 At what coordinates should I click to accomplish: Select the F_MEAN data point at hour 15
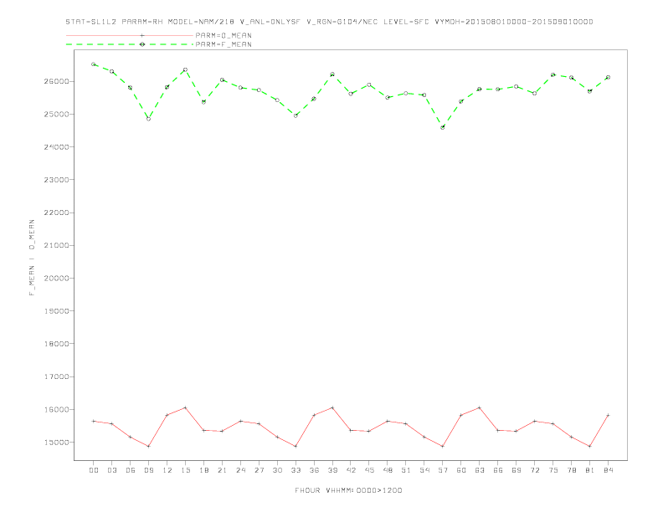point(185,69)
